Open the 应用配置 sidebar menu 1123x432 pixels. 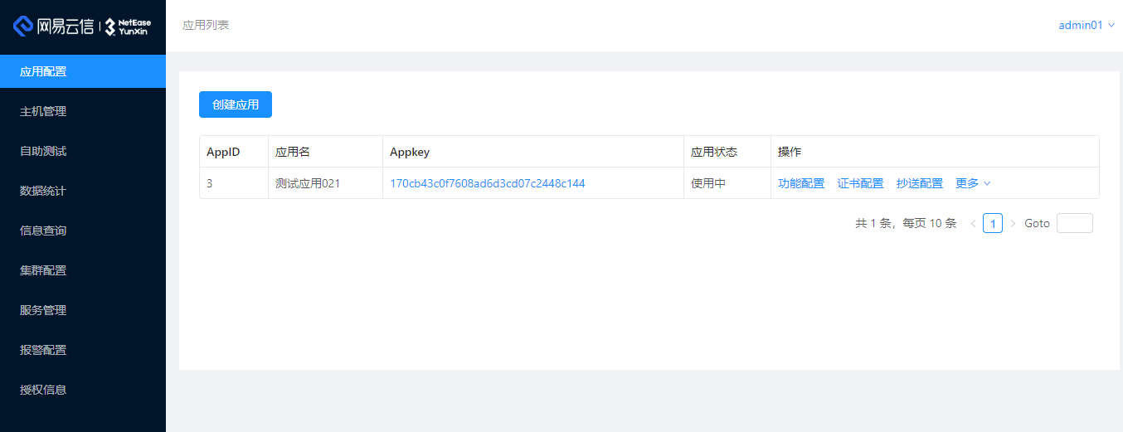(43, 71)
